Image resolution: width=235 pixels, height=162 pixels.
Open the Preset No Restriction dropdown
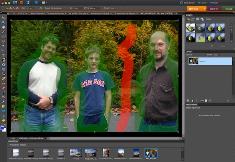[58, 8]
